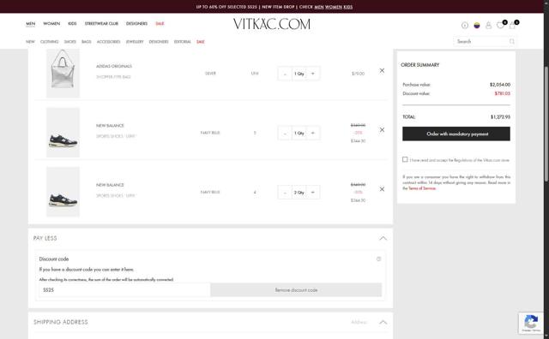
Task: Select the Kids top menu item
Action: click(72, 23)
